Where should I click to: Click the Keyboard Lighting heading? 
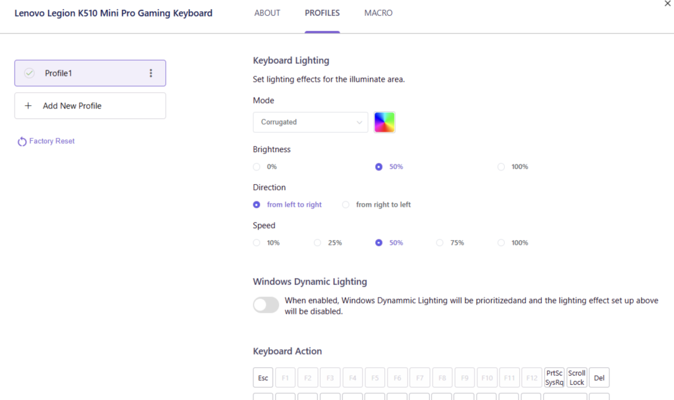291,61
